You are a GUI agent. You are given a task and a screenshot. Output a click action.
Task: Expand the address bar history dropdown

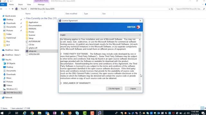169,9
